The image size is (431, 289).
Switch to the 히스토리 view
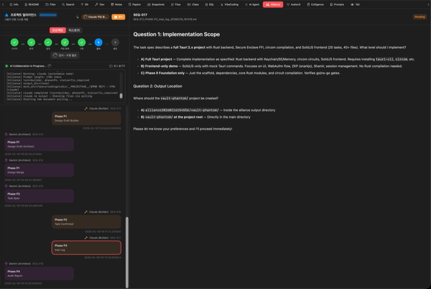click(74, 30)
